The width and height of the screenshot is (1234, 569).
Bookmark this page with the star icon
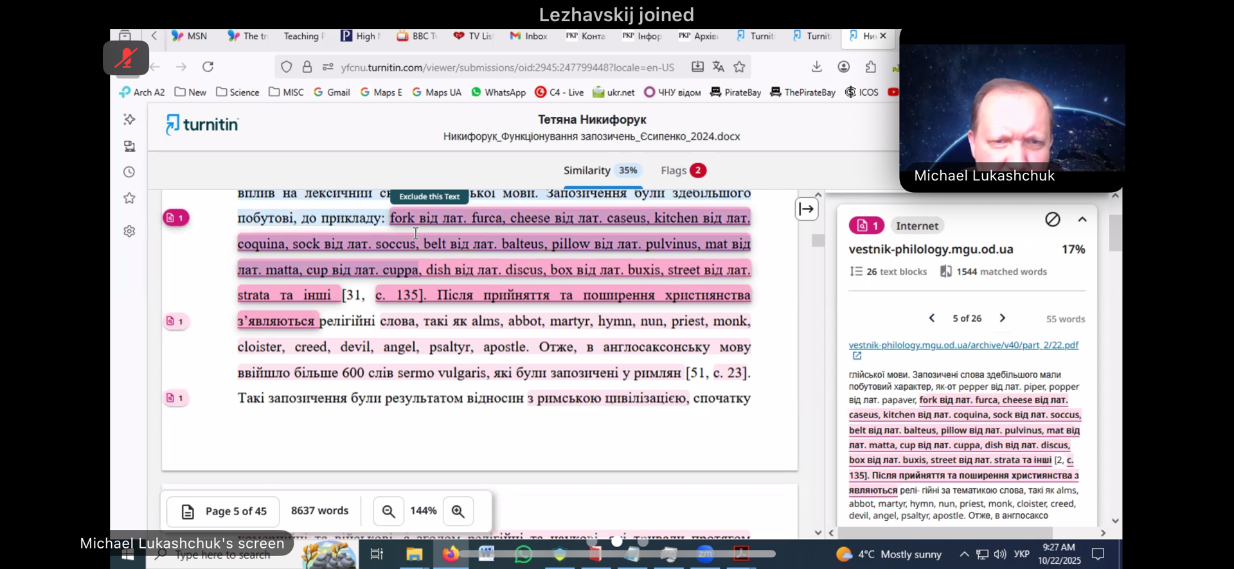(740, 67)
